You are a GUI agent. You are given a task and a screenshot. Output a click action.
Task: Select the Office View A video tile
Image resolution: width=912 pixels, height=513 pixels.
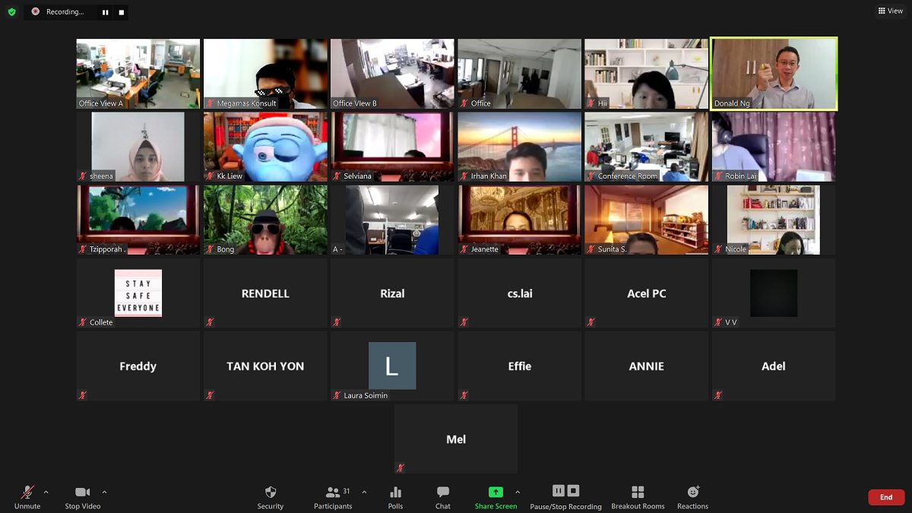138,74
